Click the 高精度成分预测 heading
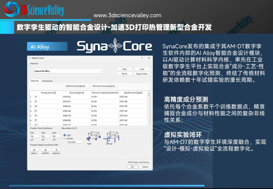Viewport: 273px width, 189px height. (186, 100)
